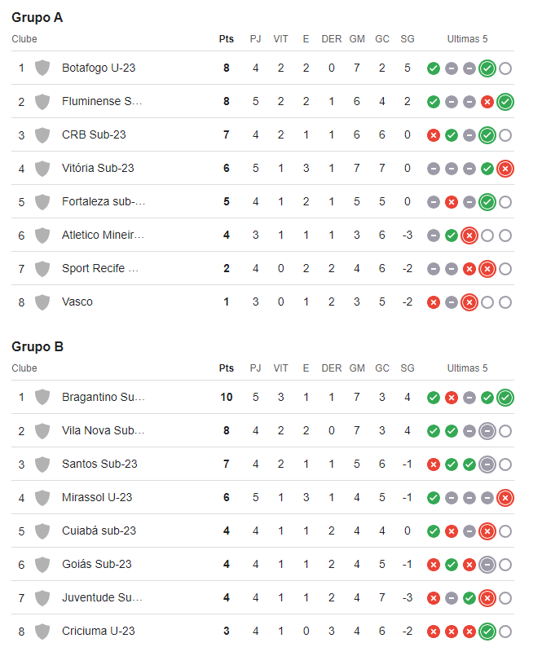Click Juventude's empty upcoming match circle
This screenshot has height=656, width=542.
[505, 598]
